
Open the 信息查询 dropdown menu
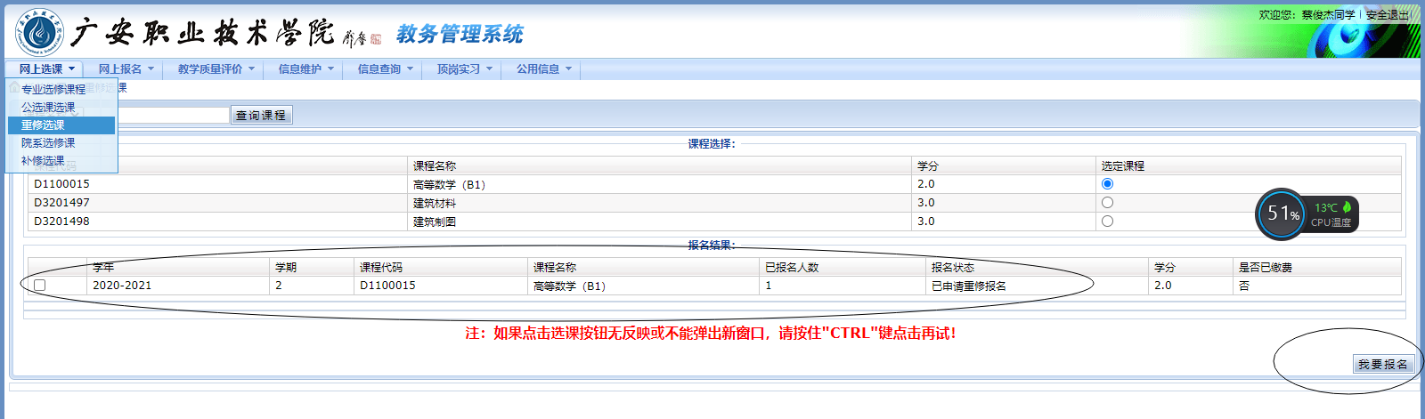click(x=385, y=69)
